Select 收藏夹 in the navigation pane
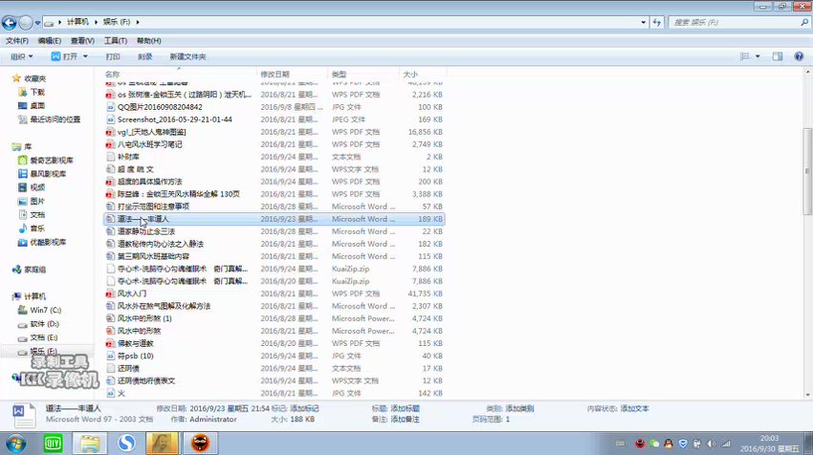 (34, 78)
